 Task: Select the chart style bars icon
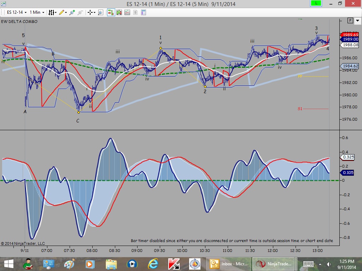(x=51, y=12)
